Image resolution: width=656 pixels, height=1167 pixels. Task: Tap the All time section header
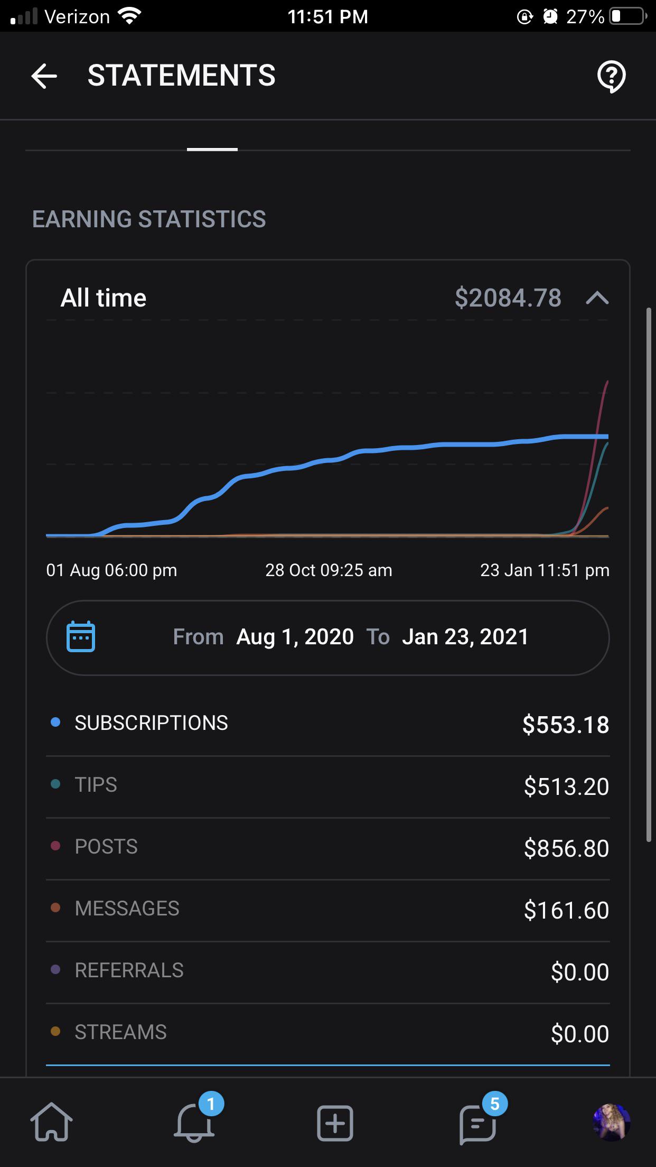[x=104, y=298]
